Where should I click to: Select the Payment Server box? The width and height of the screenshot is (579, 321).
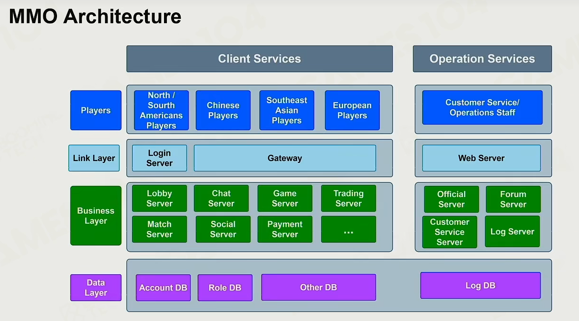285,229
